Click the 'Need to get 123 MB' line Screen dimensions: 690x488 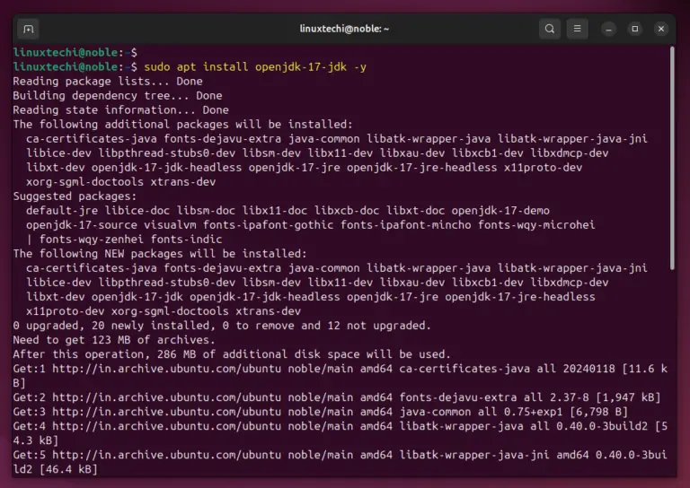114,340
